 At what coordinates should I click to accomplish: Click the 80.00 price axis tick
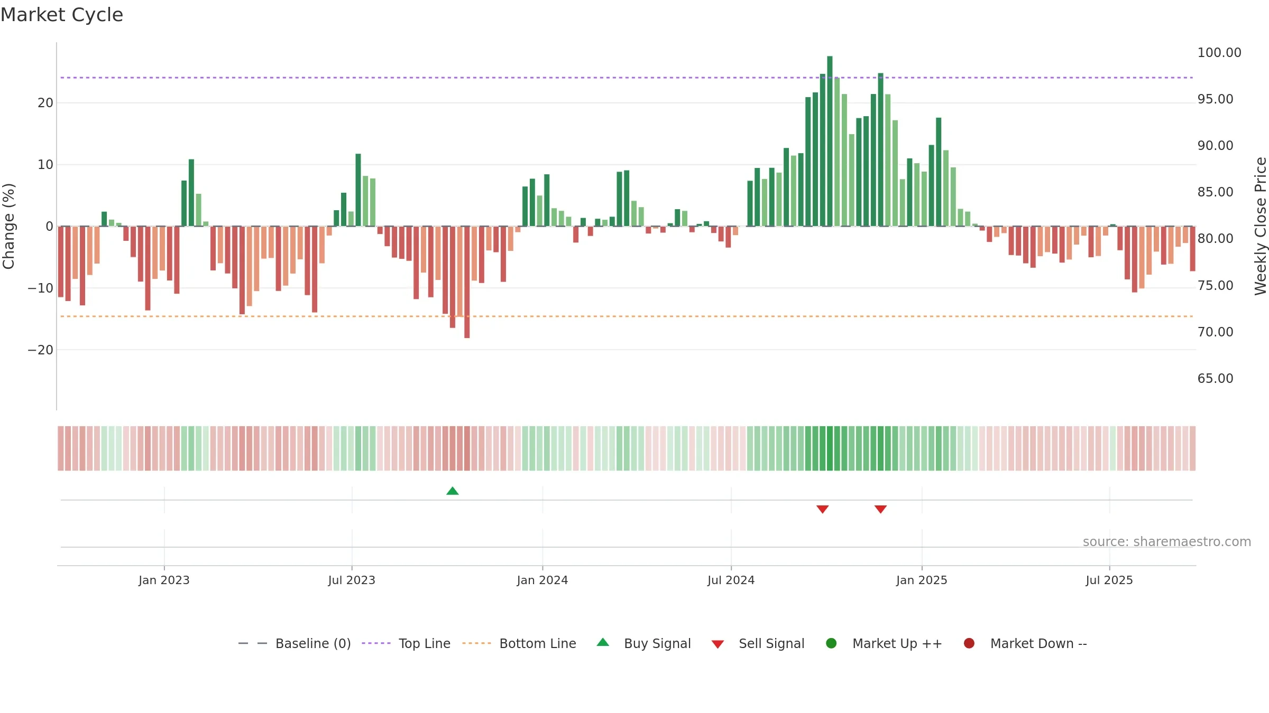[x=1215, y=239]
